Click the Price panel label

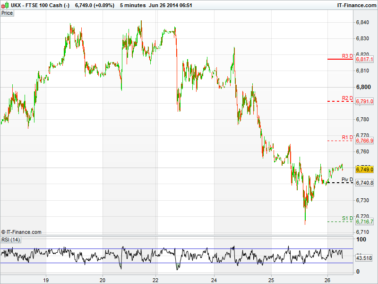click(7, 13)
